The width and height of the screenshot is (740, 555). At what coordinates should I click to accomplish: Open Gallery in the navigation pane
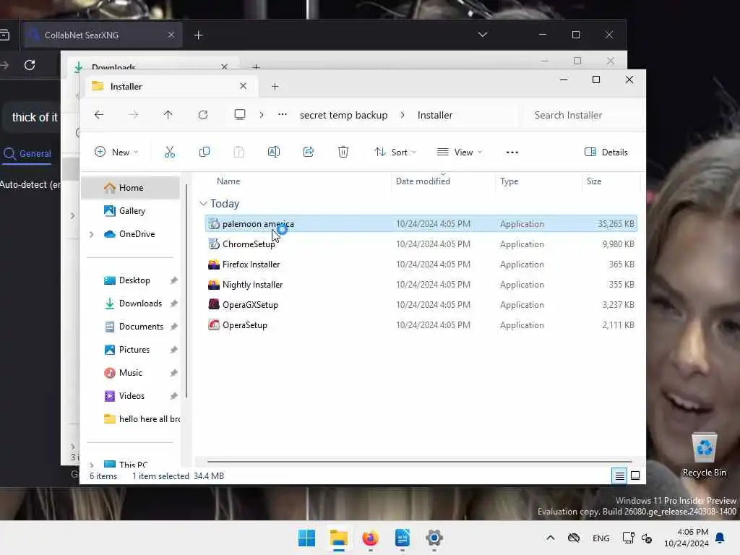tap(131, 211)
